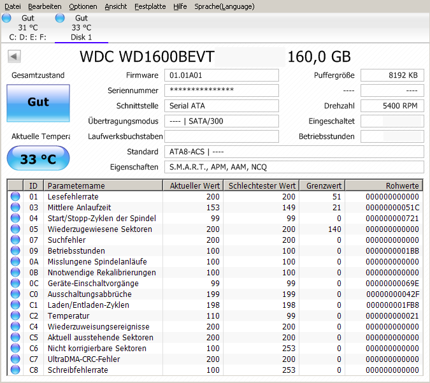Click the Eigenschaften field S.M.A.R.T., APM, AAM, NCQ
This screenshot has height=383, width=430.
(x=294, y=167)
